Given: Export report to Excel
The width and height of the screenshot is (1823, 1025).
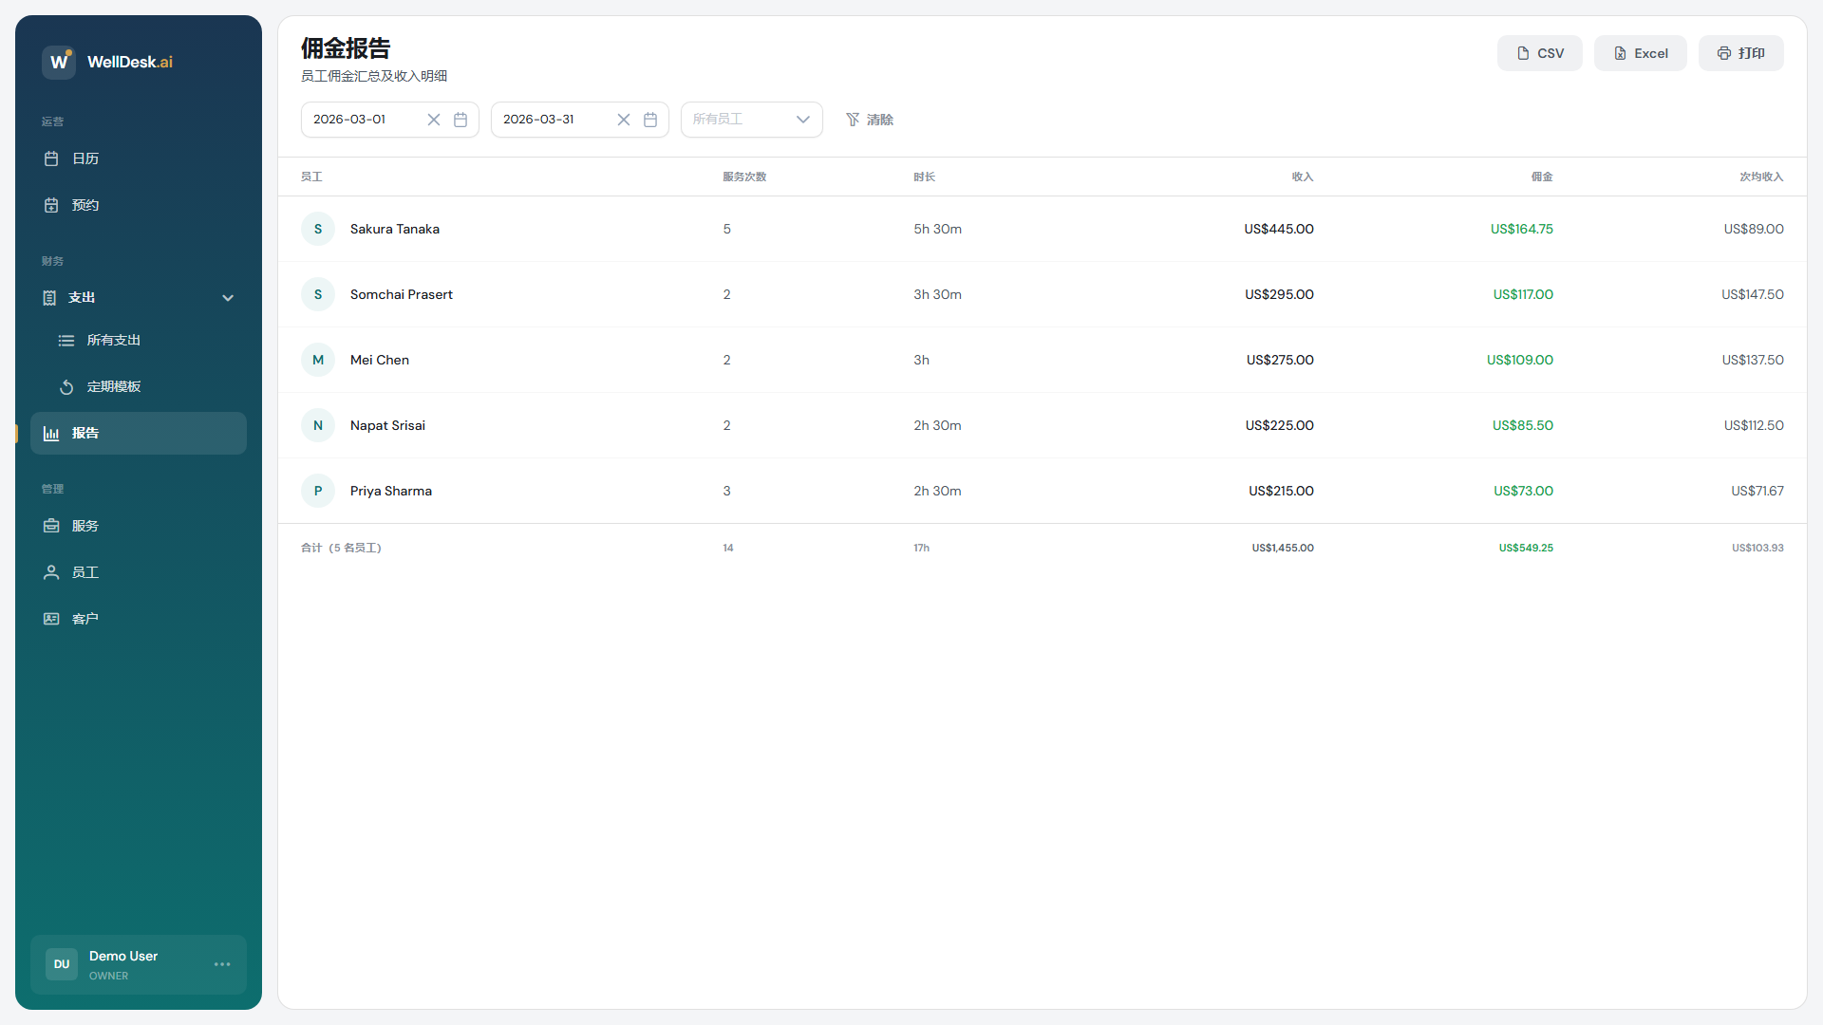Looking at the screenshot, I should [x=1640, y=53].
